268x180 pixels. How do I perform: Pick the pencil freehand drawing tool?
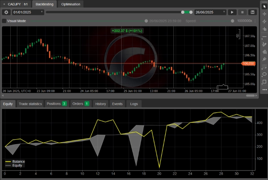[x=264, y=44]
